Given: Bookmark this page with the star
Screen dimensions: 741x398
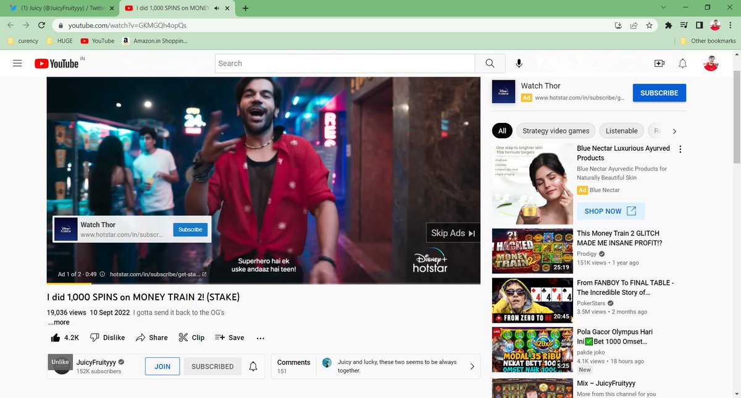Looking at the screenshot, I should coord(649,25).
